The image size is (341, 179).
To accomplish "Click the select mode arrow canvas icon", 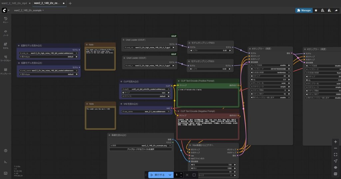I will [336, 161].
